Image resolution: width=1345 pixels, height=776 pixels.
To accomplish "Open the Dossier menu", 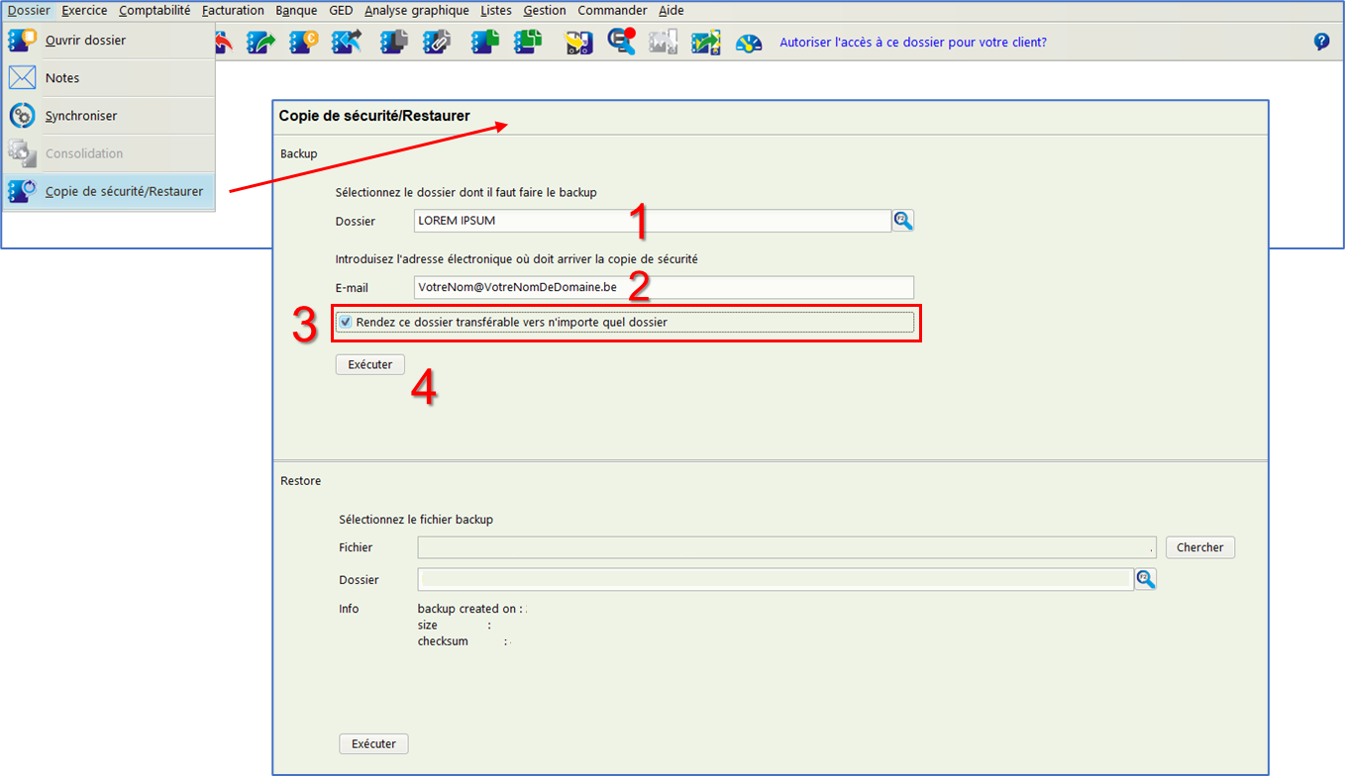I will click(29, 11).
